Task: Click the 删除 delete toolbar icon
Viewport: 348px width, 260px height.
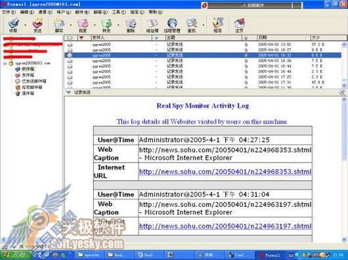Action: point(131,26)
